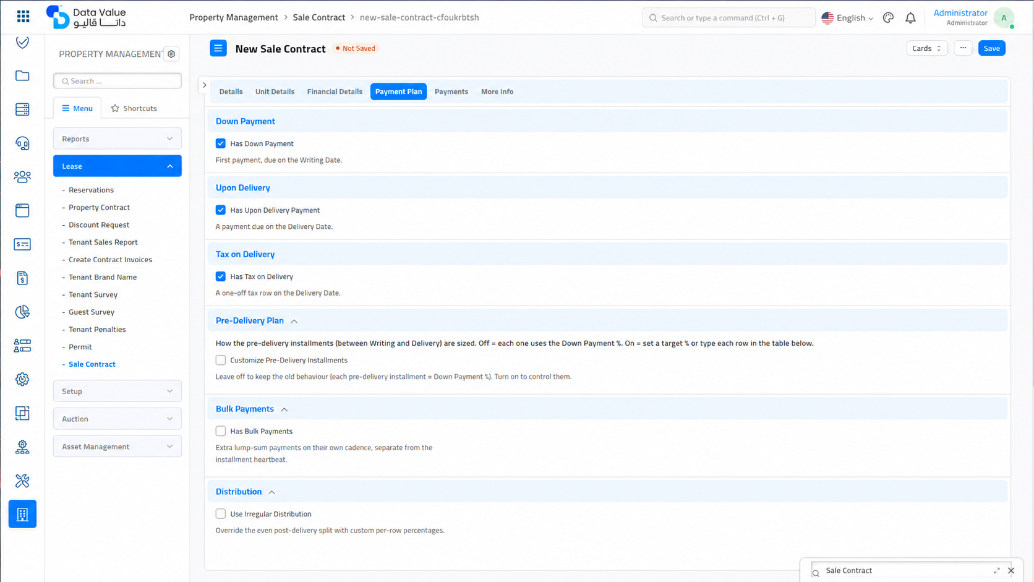Viewport: 1034px width, 582px height.
Task: Enable Has Bulk Payments
Action: tap(221, 431)
